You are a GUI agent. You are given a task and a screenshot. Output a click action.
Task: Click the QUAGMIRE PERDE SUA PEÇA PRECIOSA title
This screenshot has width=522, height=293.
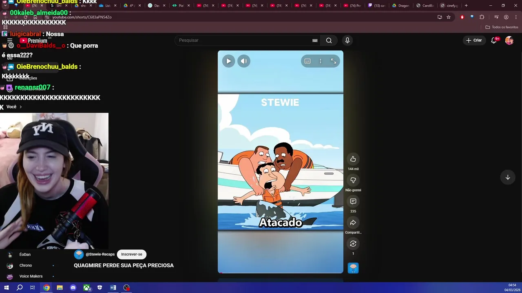pyautogui.click(x=124, y=265)
